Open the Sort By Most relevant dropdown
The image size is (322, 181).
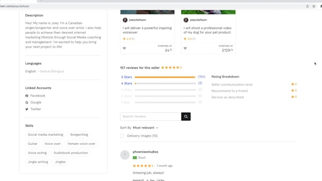[x=145, y=128]
